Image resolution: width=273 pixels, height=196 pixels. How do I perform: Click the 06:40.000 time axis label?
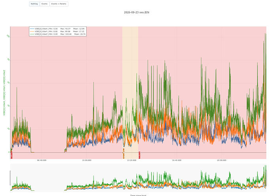click(x=42, y=160)
